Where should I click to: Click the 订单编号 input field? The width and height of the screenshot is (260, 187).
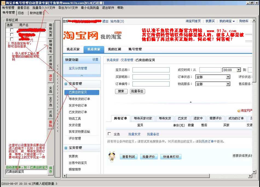click(x=151, y=84)
